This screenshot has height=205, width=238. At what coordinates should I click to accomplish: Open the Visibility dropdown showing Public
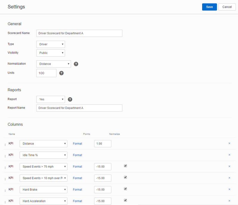[x=51, y=53]
